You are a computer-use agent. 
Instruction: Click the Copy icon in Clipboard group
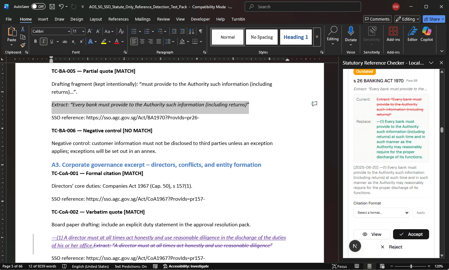[x=23, y=37]
